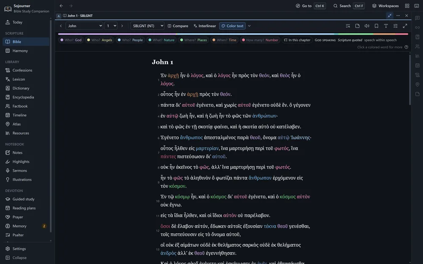Play audio with the speaker icon
Image resolution: width=423 pixels, height=264 pixels.
[x=367, y=26]
